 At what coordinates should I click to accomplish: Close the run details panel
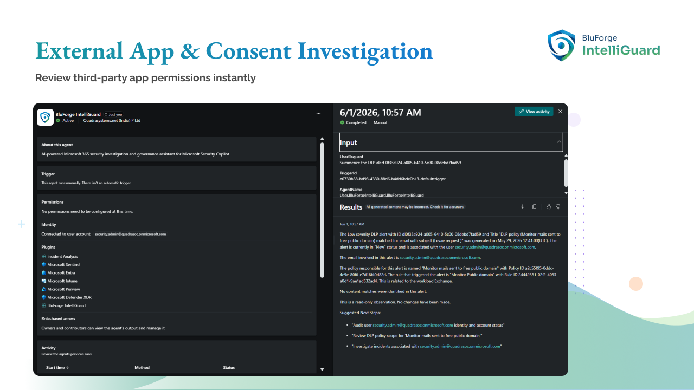coord(560,112)
